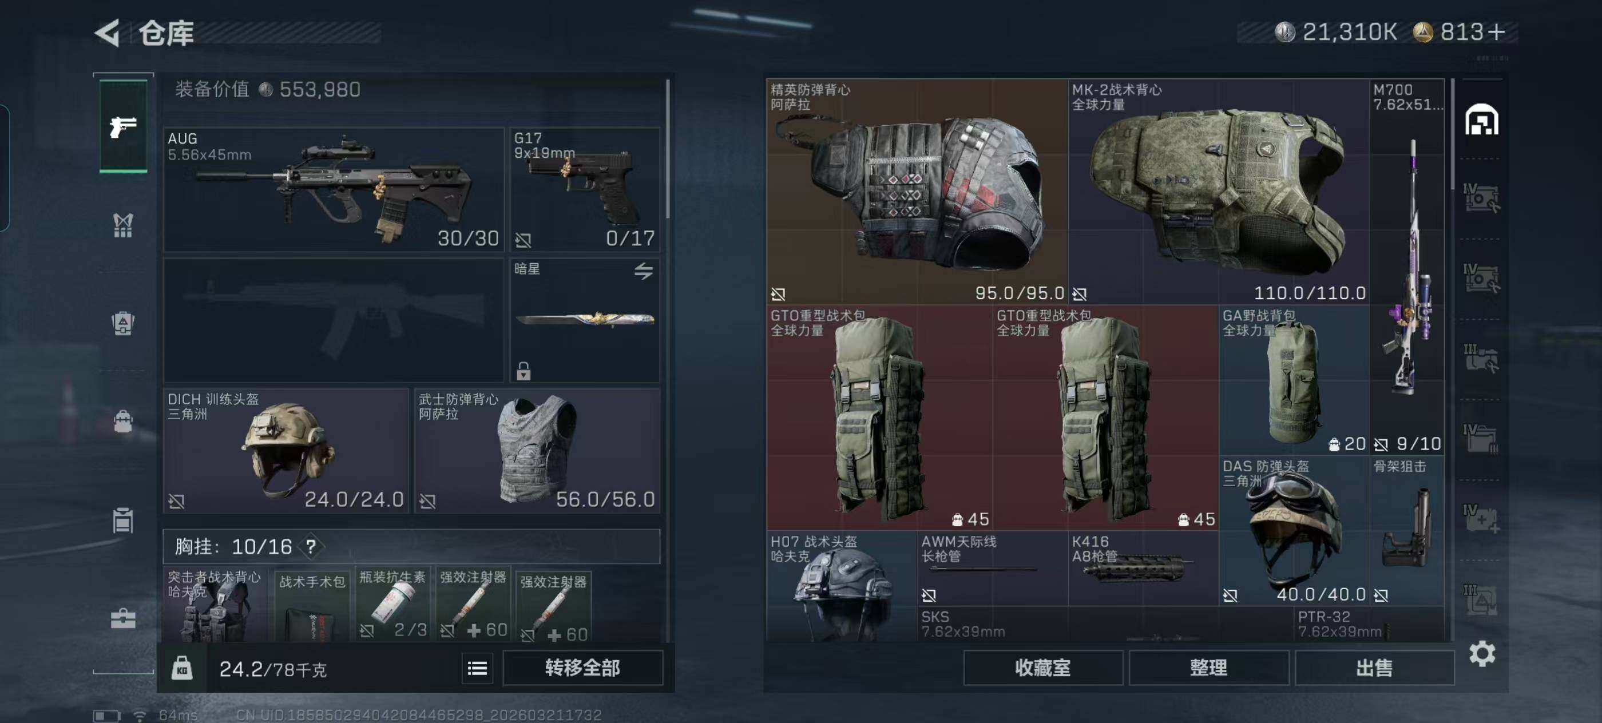The height and width of the screenshot is (723, 1602).
Task: Toggle the lock icon on 暗星 knife slot
Action: [524, 371]
